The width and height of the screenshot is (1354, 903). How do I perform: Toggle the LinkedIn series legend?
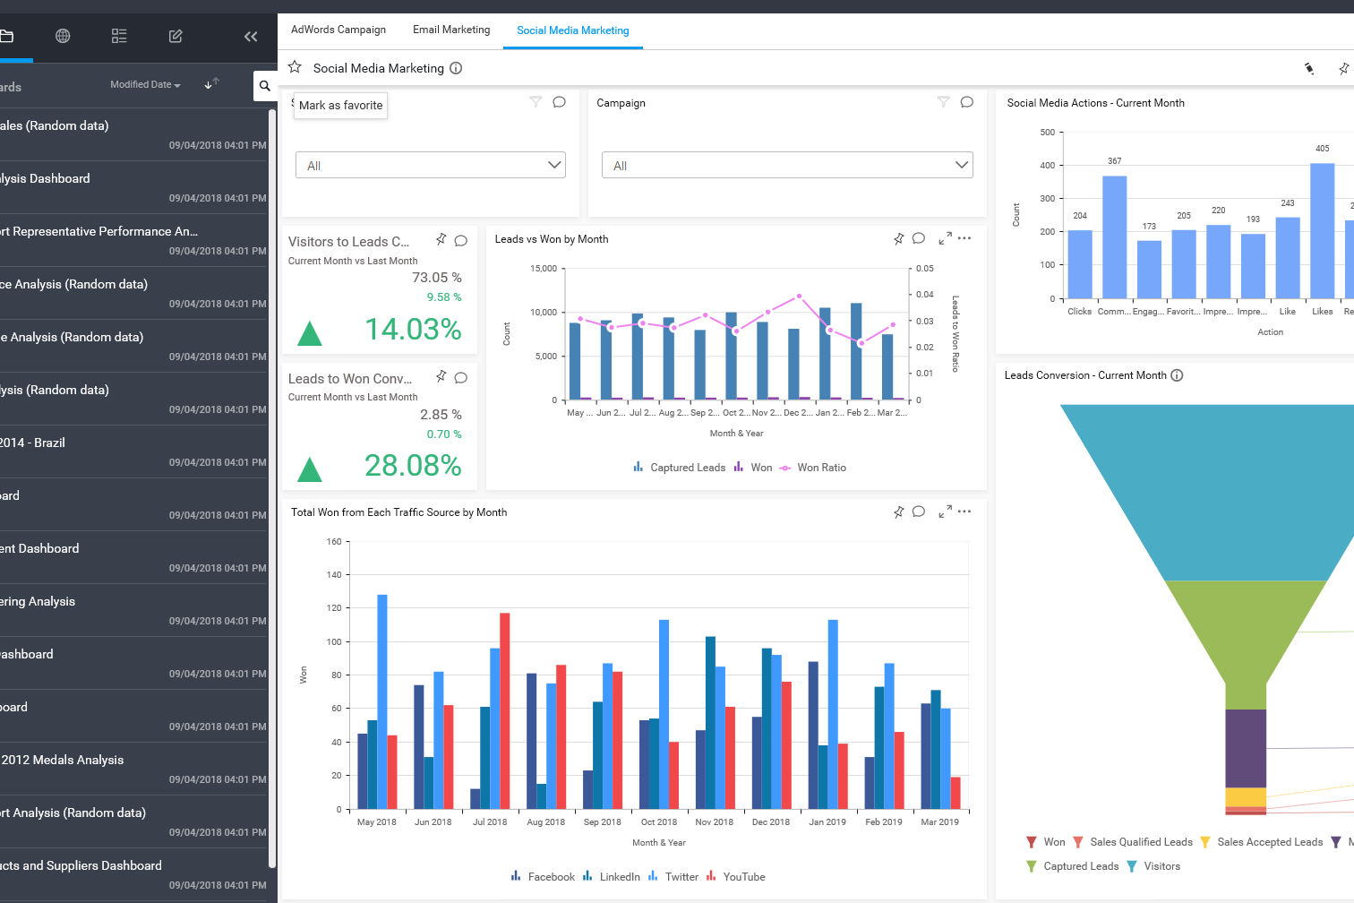612,877
